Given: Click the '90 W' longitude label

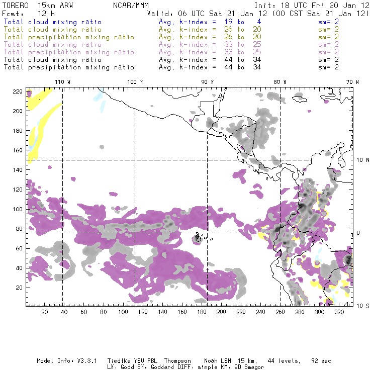Looking at the screenshot, I should tap(207, 82).
